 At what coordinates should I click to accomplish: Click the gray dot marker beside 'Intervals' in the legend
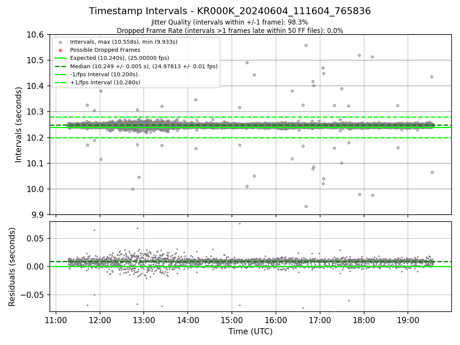click(x=60, y=42)
